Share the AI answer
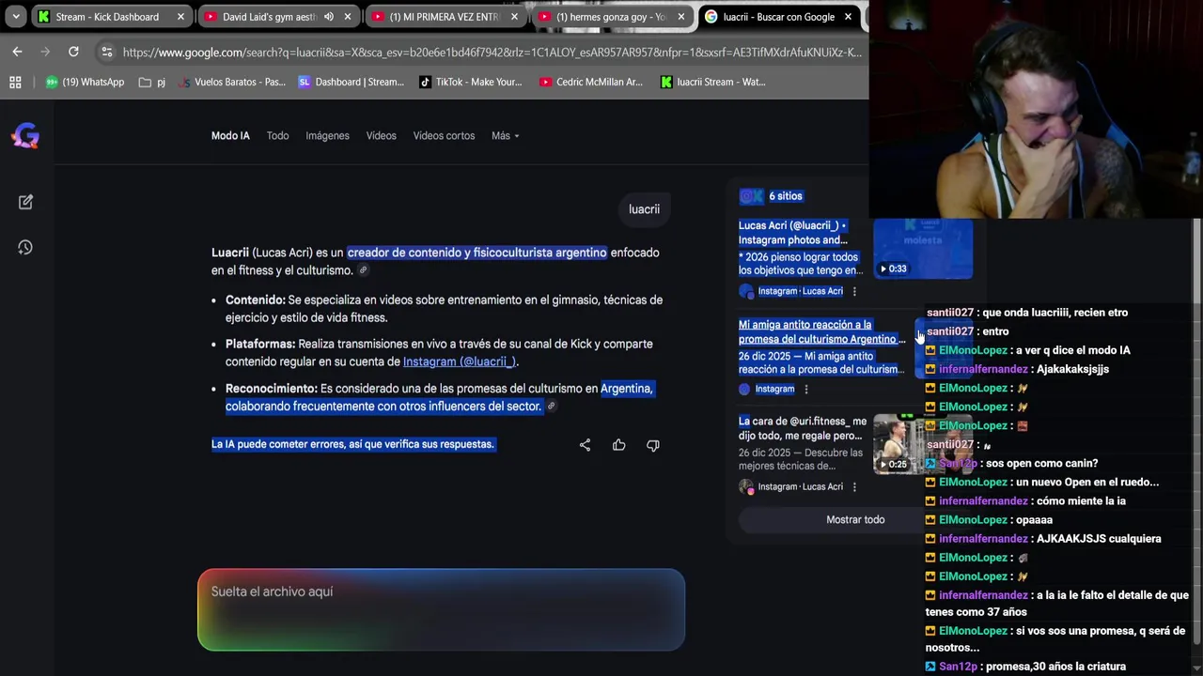 [585, 445]
